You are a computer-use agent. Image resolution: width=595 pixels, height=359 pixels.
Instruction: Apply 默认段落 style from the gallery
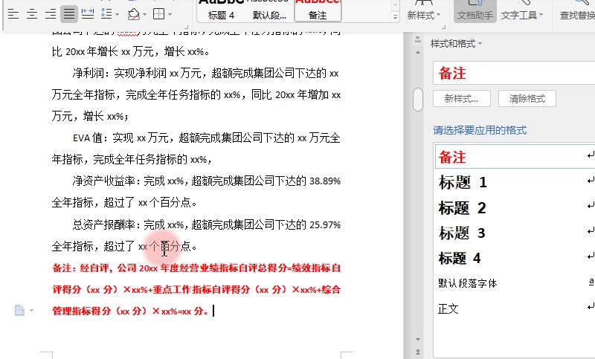point(268,14)
